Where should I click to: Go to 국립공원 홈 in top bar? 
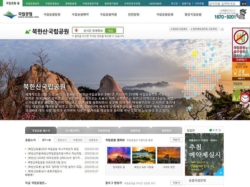pos(13,3)
